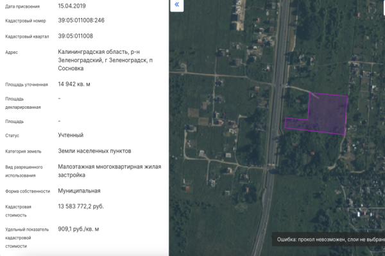Click the 'Форма собственности' field label
The width and height of the screenshot is (385, 256).
coord(27,191)
